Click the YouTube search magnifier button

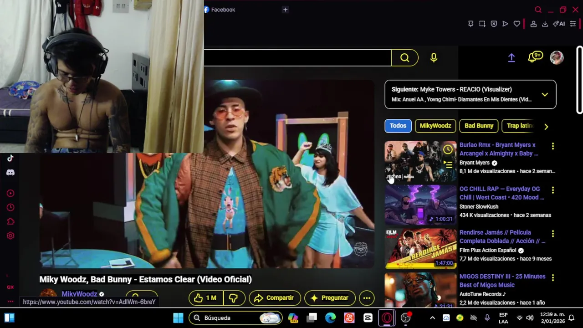point(404,57)
